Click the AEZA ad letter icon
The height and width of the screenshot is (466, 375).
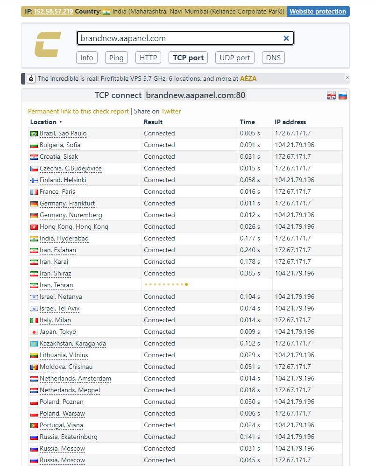(x=31, y=79)
